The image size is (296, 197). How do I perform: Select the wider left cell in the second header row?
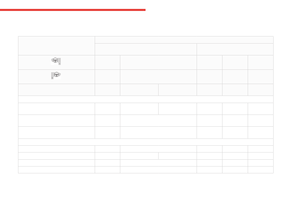146,49
